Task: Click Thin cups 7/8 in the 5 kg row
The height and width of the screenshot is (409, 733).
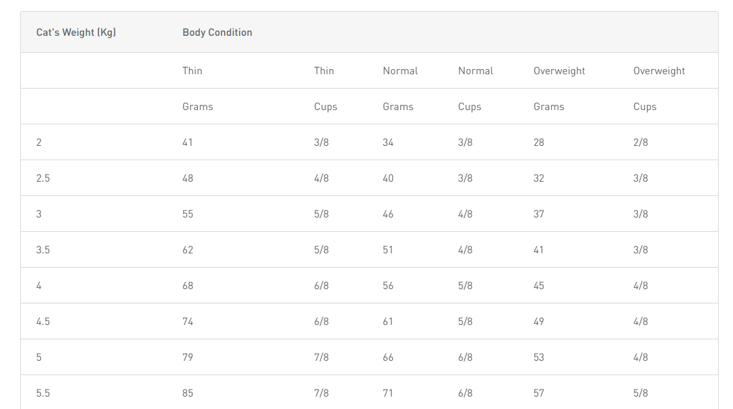Action: (321, 358)
